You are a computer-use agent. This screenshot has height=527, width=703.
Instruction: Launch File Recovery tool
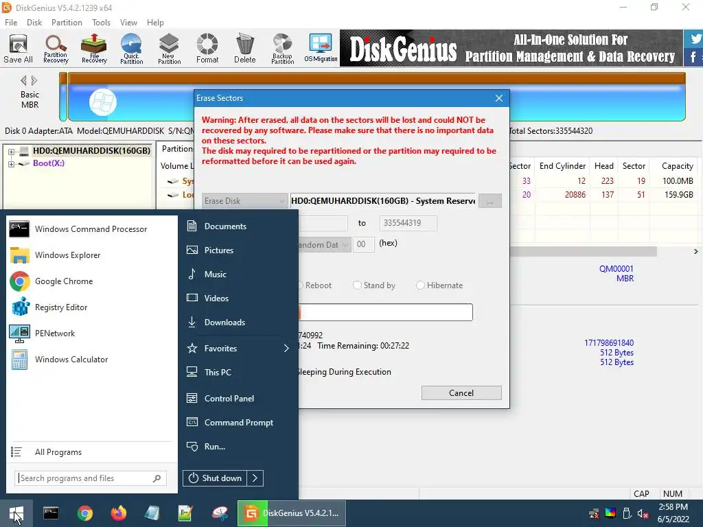coord(94,49)
